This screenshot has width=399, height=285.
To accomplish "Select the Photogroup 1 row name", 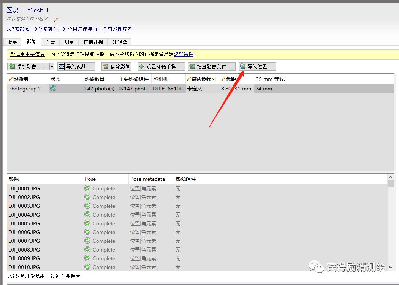I will click(25, 89).
